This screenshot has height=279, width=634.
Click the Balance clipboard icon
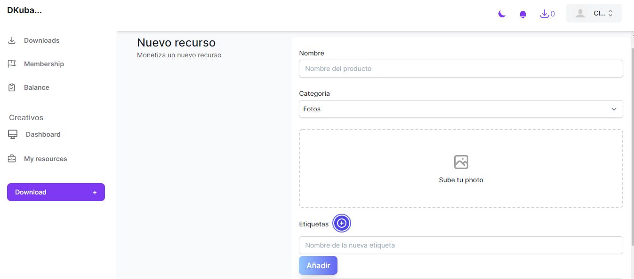(x=12, y=87)
